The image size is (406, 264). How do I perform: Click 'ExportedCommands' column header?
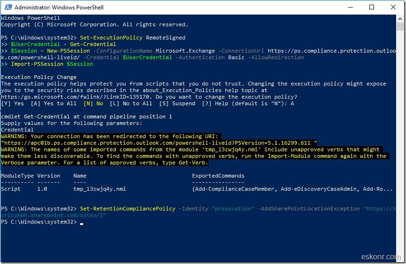tap(218, 176)
